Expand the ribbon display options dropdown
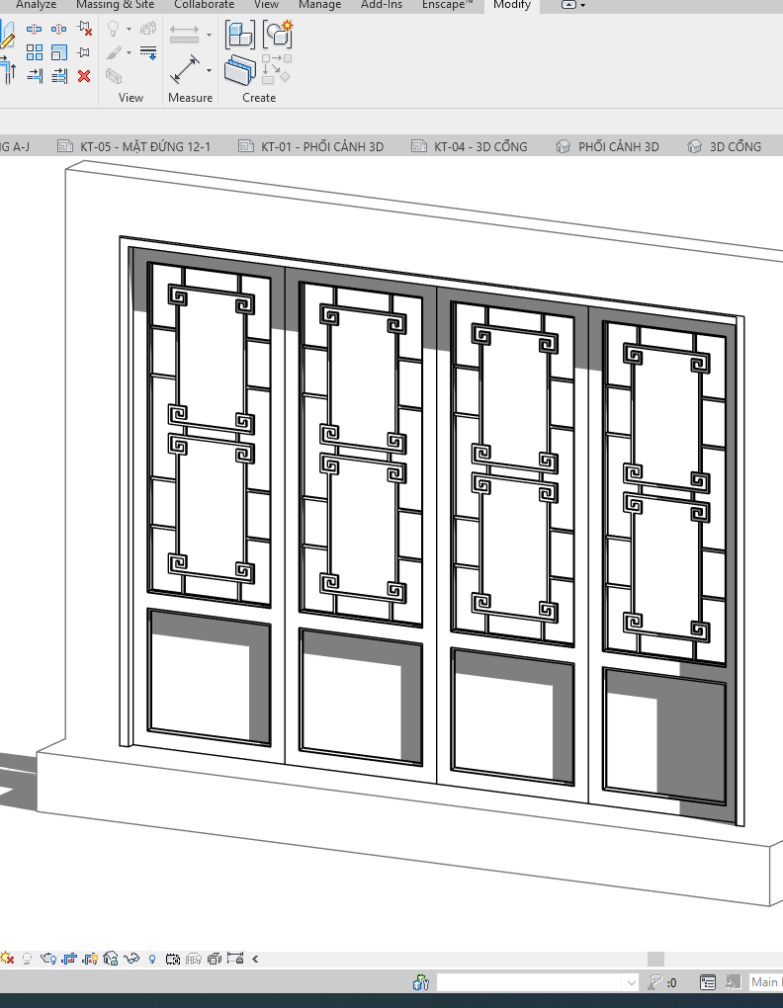 click(573, 5)
